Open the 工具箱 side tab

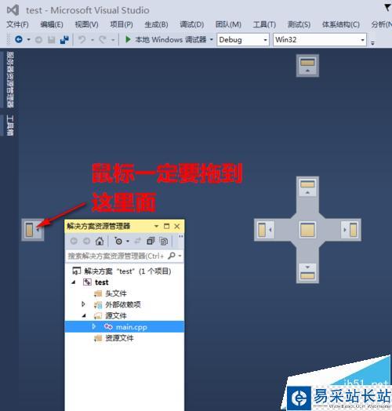click(10, 125)
